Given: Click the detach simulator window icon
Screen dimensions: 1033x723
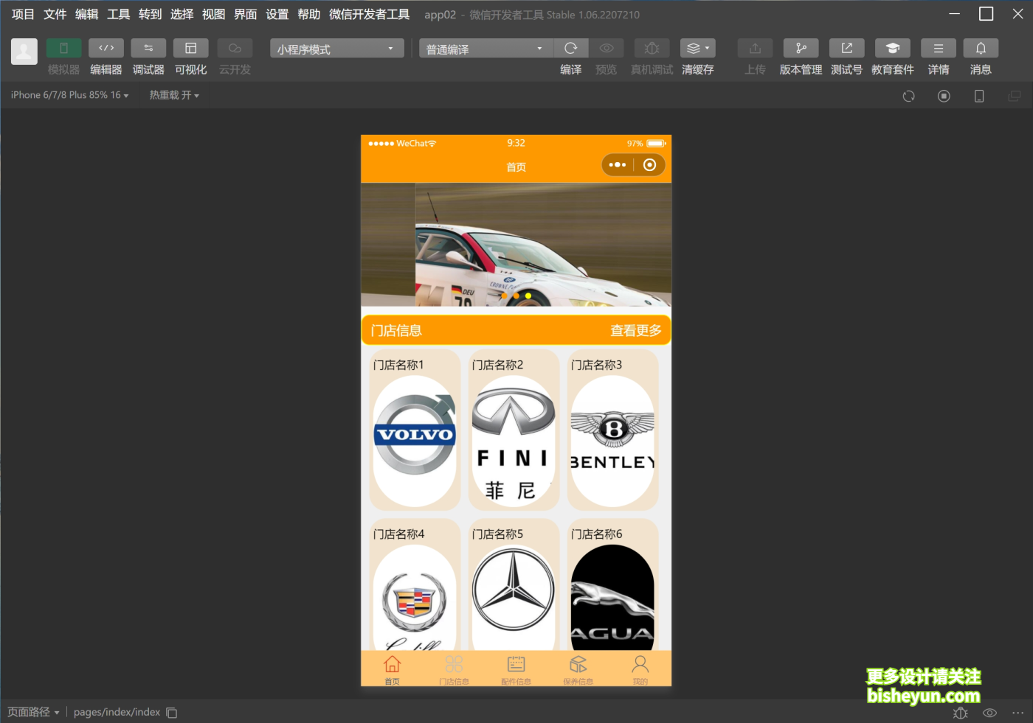Looking at the screenshot, I should point(1015,96).
